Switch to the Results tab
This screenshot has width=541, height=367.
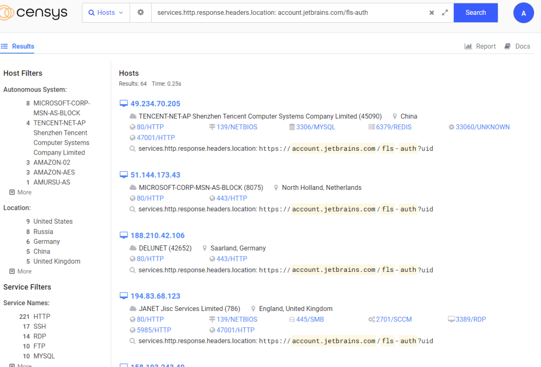coord(18,47)
